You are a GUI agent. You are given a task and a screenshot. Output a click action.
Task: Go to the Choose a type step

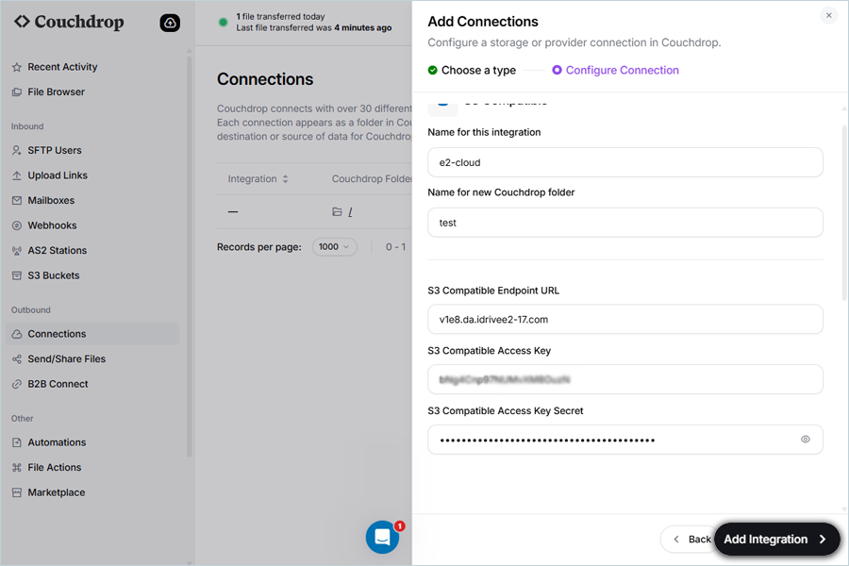[x=472, y=71]
